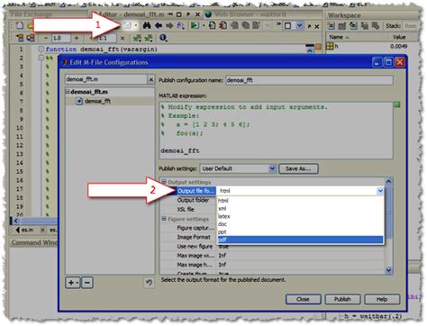427x326 pixels.
Task: Open the fx function browser icon
Action: pos(180,26)
